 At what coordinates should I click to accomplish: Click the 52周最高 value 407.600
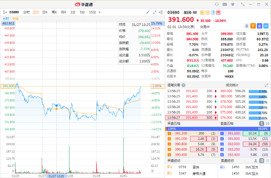click(x=227, y=61)
